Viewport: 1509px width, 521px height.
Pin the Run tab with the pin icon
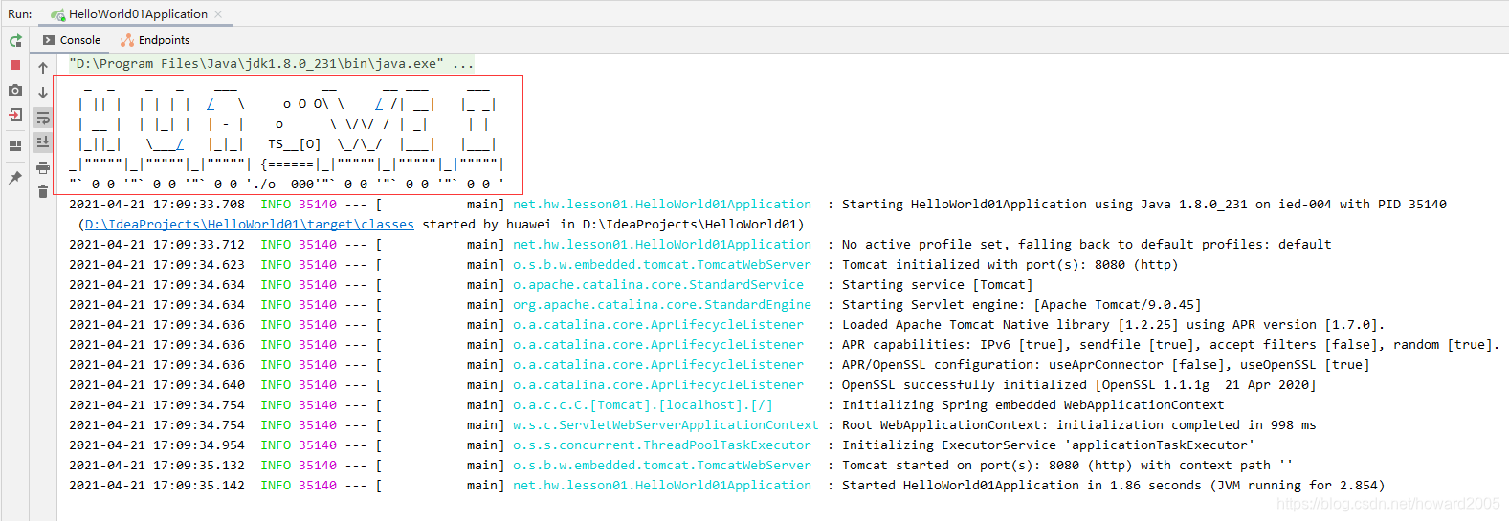[15, 178]
